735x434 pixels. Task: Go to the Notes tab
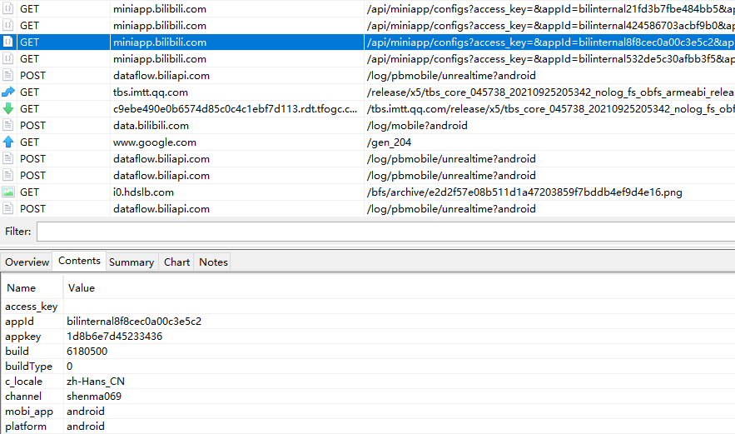pyautogui.click(x=213, y=262)
